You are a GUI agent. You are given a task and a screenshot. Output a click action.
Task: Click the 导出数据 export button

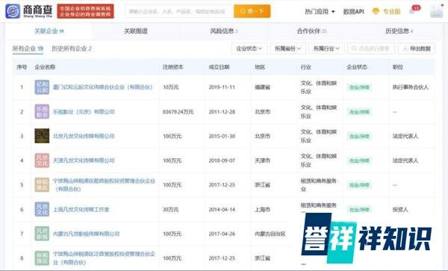(x=417, y=49)
